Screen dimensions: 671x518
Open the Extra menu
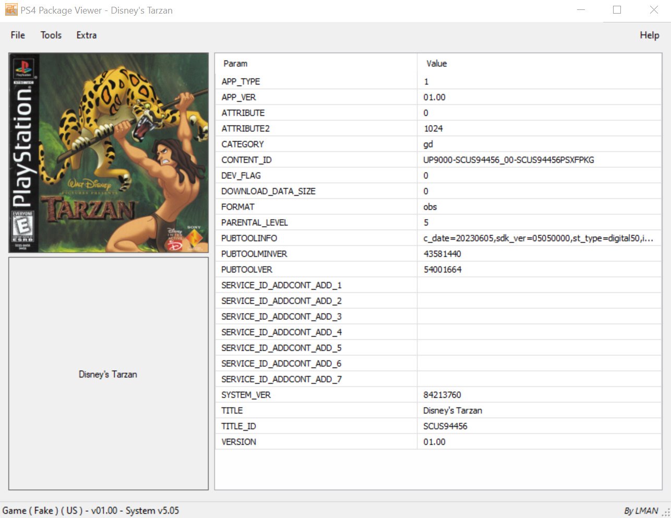tap(86, 35)
